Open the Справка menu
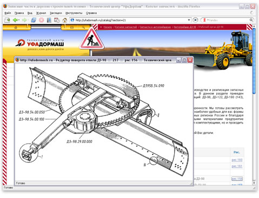This screenshot has width=259, height=198. point(91,13)
